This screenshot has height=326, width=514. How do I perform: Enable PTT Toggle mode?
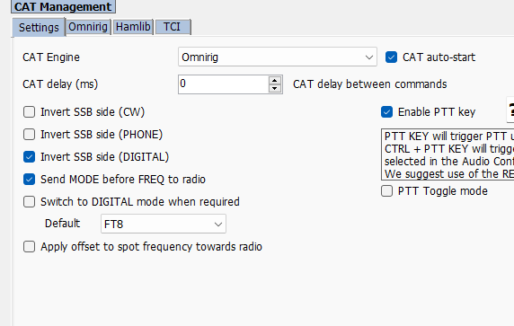coord(386,191)
